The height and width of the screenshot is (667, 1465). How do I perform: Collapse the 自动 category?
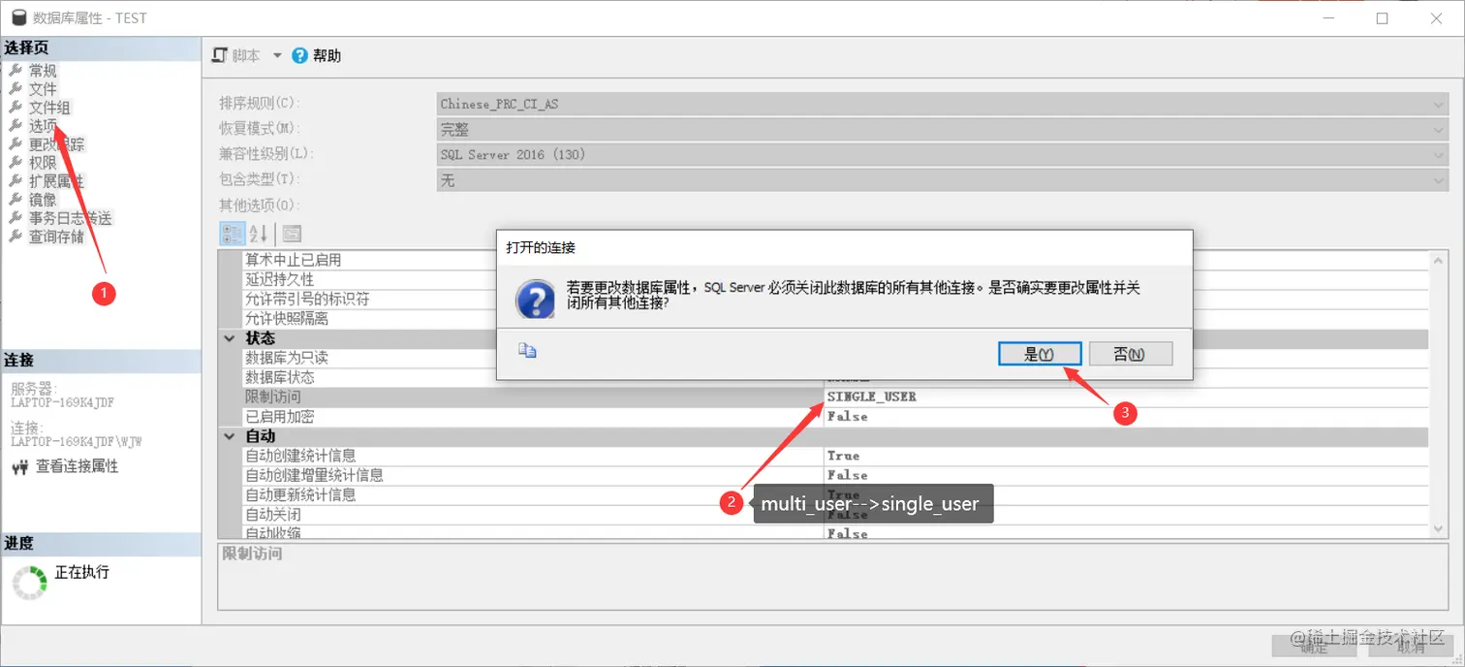(x=230, y=436)
